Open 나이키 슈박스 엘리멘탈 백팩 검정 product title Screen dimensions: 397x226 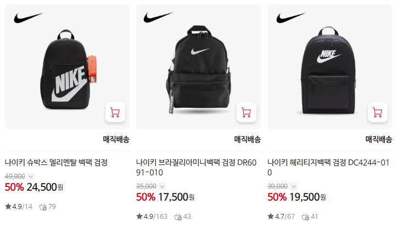coord(56,162)
